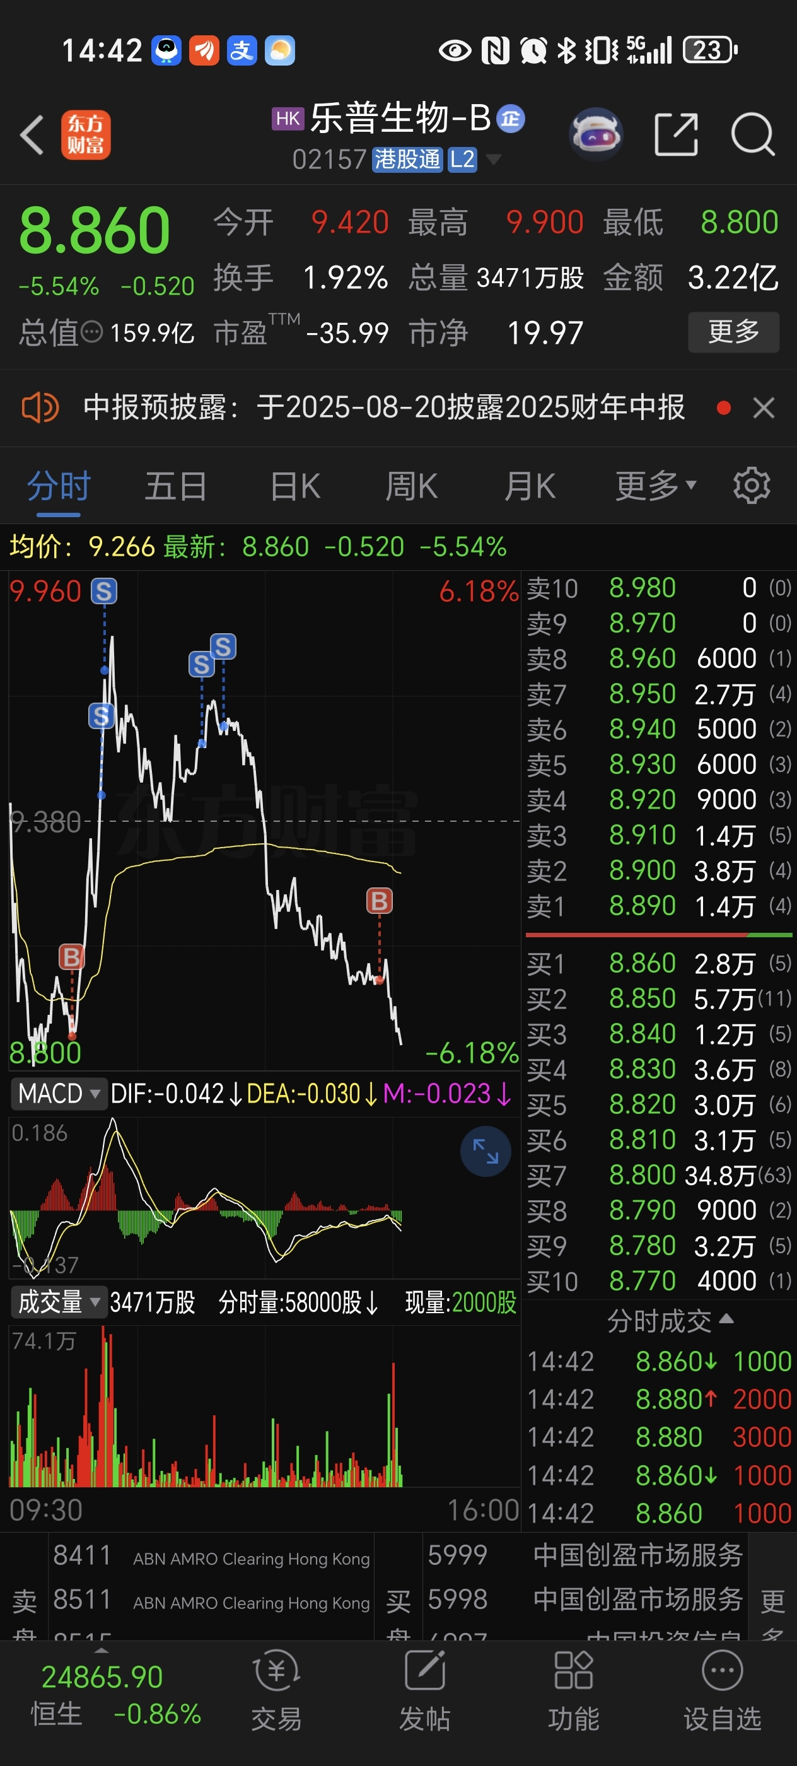The image size is (797, 1766).
Task: Tap 8511 ABN AMRO Clearing broker row
Action: [211, 1600]
